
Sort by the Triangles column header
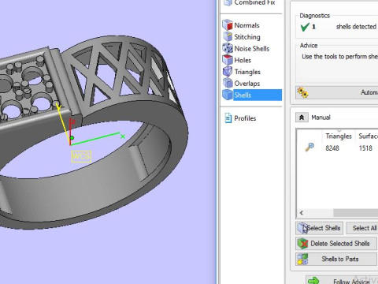pyautogui.click(x=339, y=136)
